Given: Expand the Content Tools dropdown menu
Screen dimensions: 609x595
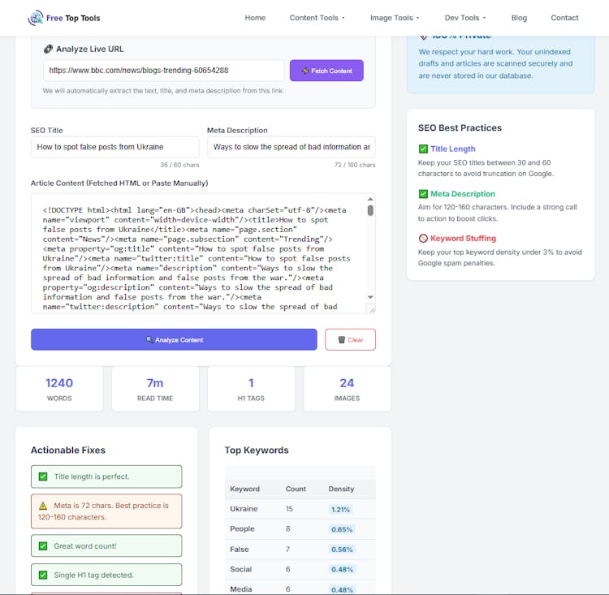Looking at the screenshot, I should pyautogui.click(x=317, y=18).
